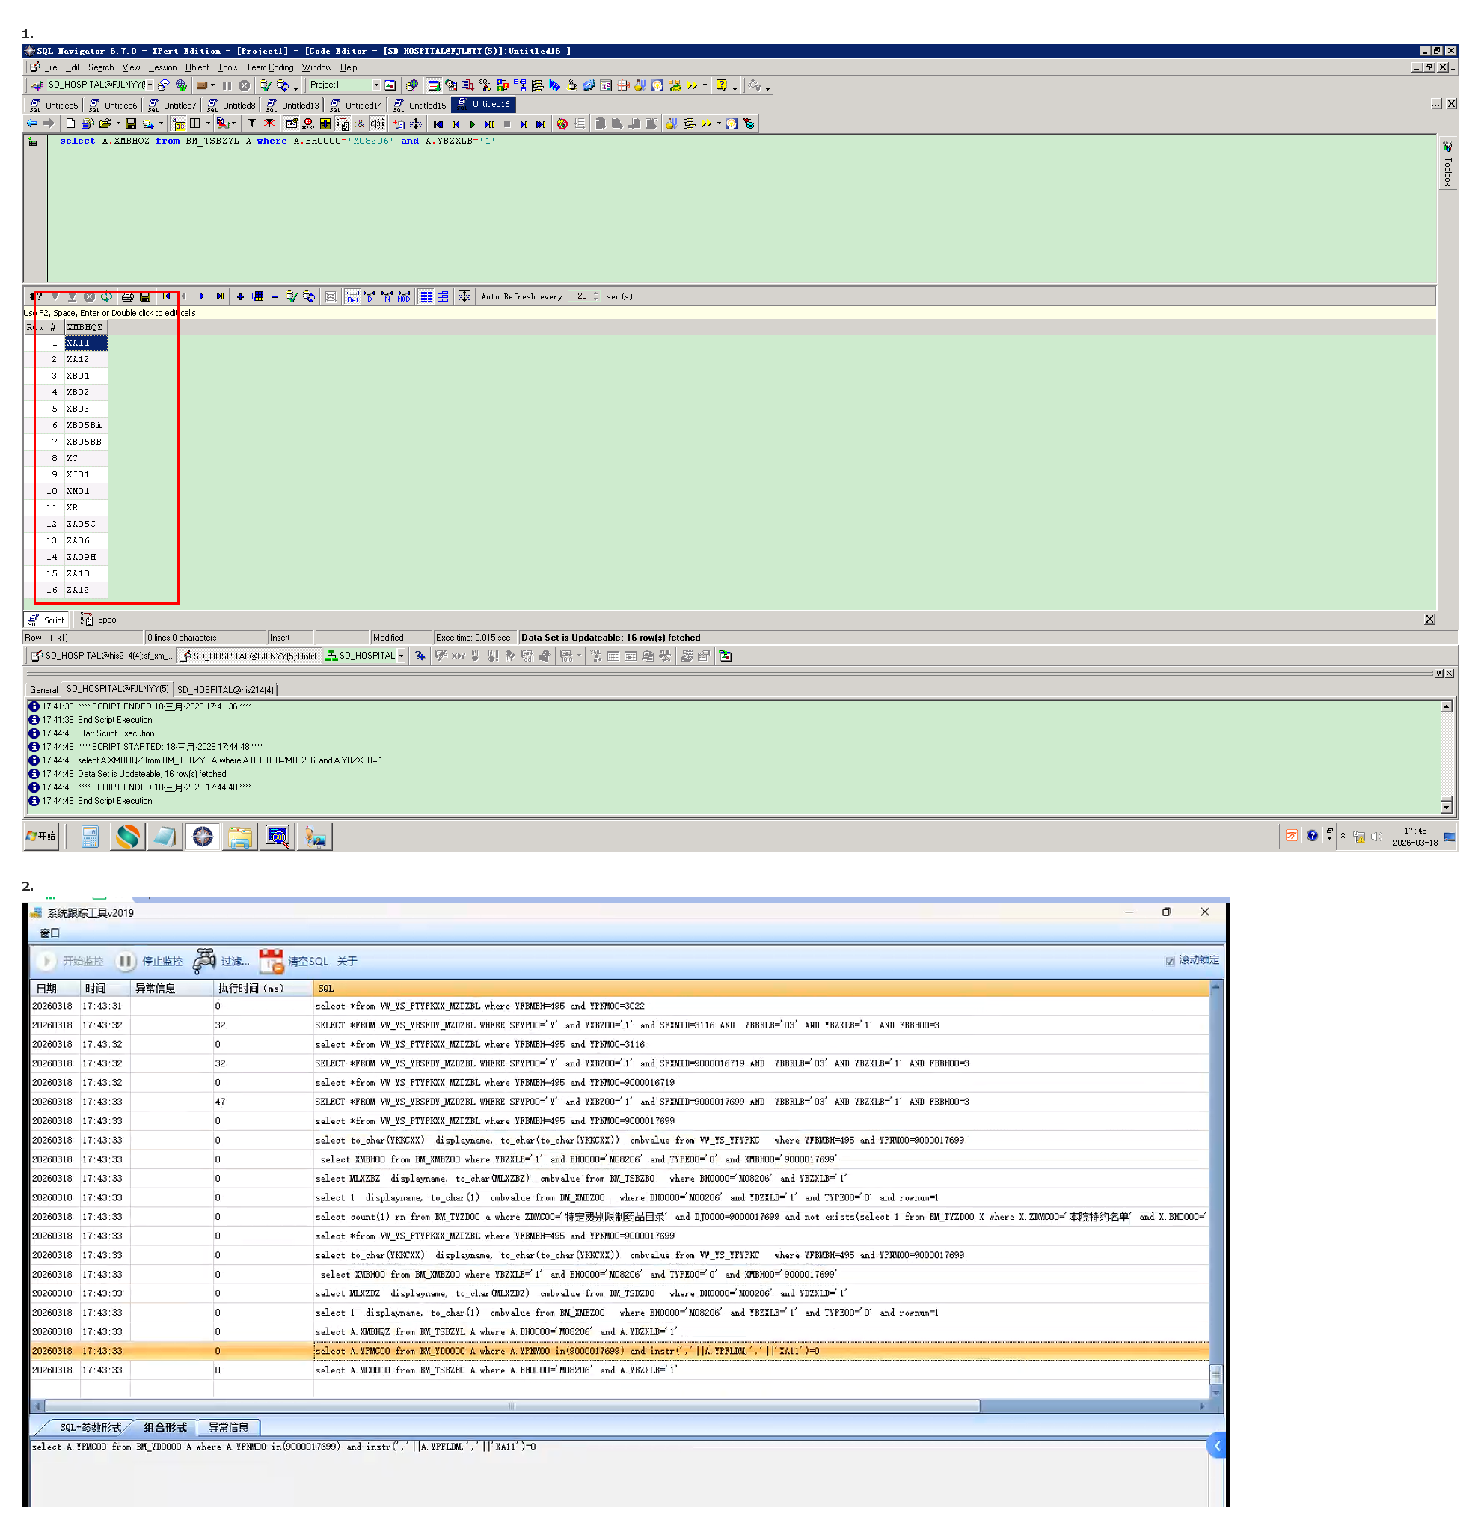Switch to the 异常信息 bottom tab
Image resolution: width=1481 pixels, height=1529 pixels.
(x=228, y=1427)
